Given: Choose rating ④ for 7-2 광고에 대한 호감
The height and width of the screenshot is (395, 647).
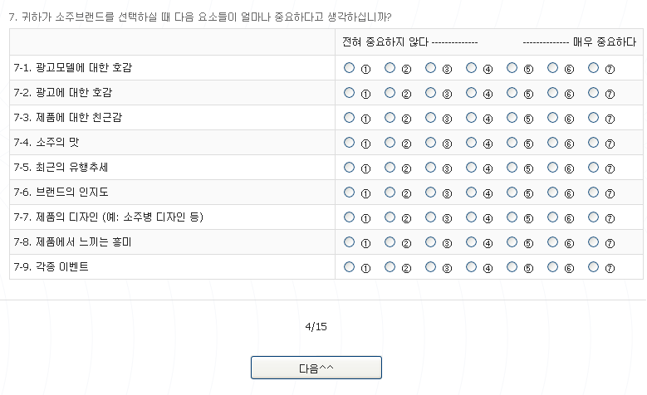Looking at the screenshot, I should (471, 93).
